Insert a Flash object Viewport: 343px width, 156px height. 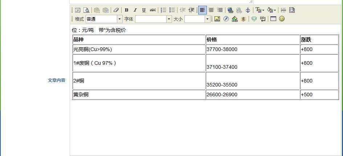coord(226,19)
